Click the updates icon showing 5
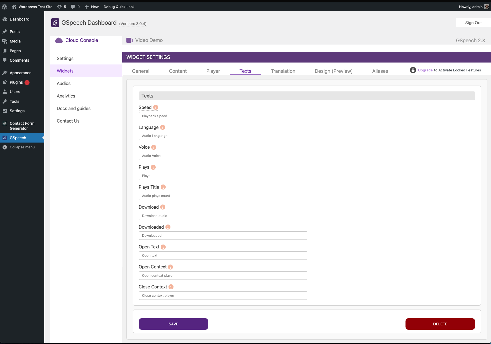Image resolution: width=491 pixels, height=344 pixels. pos(59,7)
